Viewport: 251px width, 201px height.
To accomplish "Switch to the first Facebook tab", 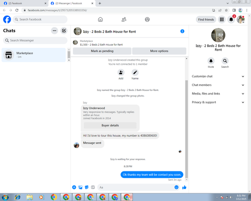I will coord(24,4).
